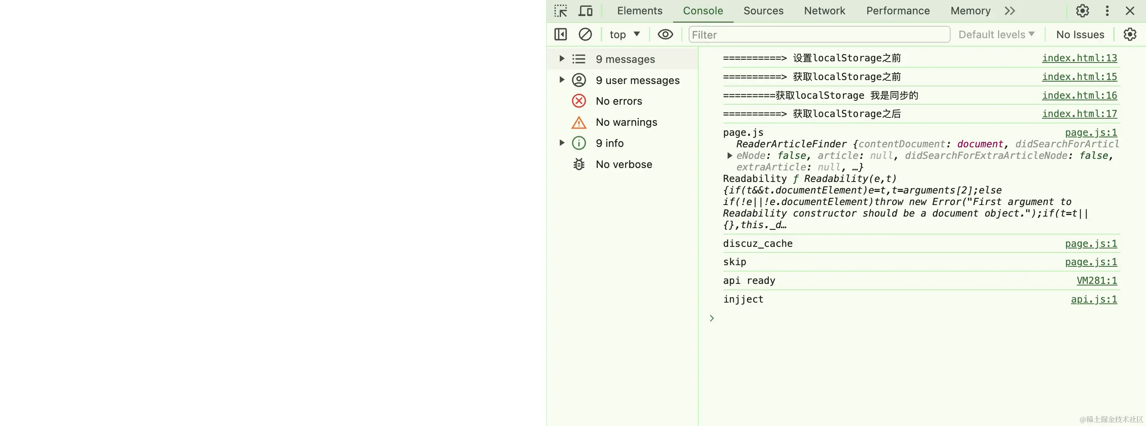Open source link index.html:15

[x=1079, y=76]
